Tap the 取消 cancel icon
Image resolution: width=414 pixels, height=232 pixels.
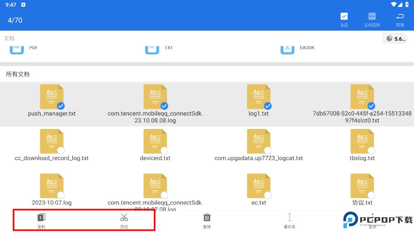pyautogui.click(x=400, y=17)
